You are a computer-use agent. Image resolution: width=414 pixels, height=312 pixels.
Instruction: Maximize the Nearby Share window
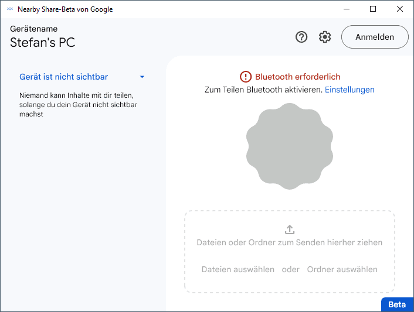[373, 9]
